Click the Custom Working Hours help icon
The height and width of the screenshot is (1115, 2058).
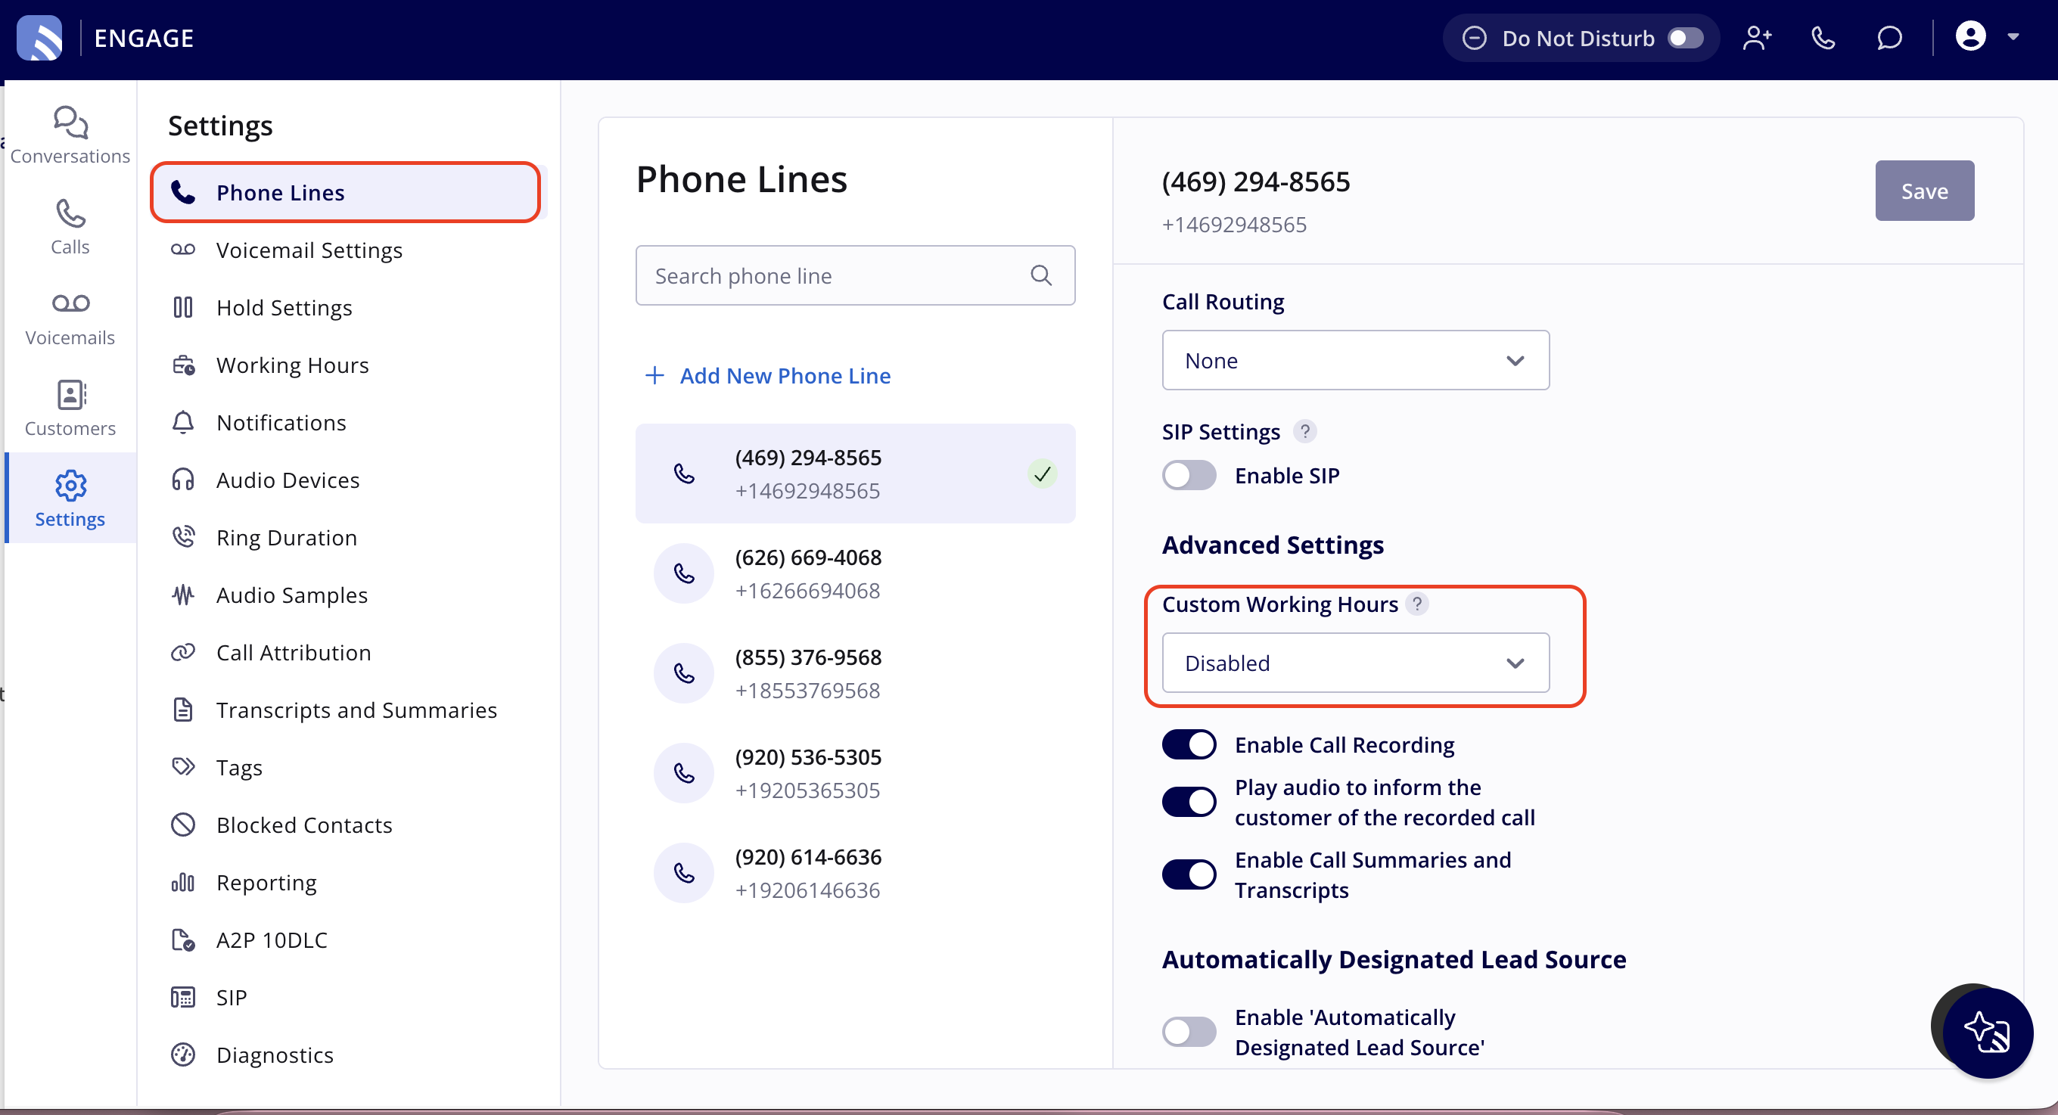pos(1417,604)
